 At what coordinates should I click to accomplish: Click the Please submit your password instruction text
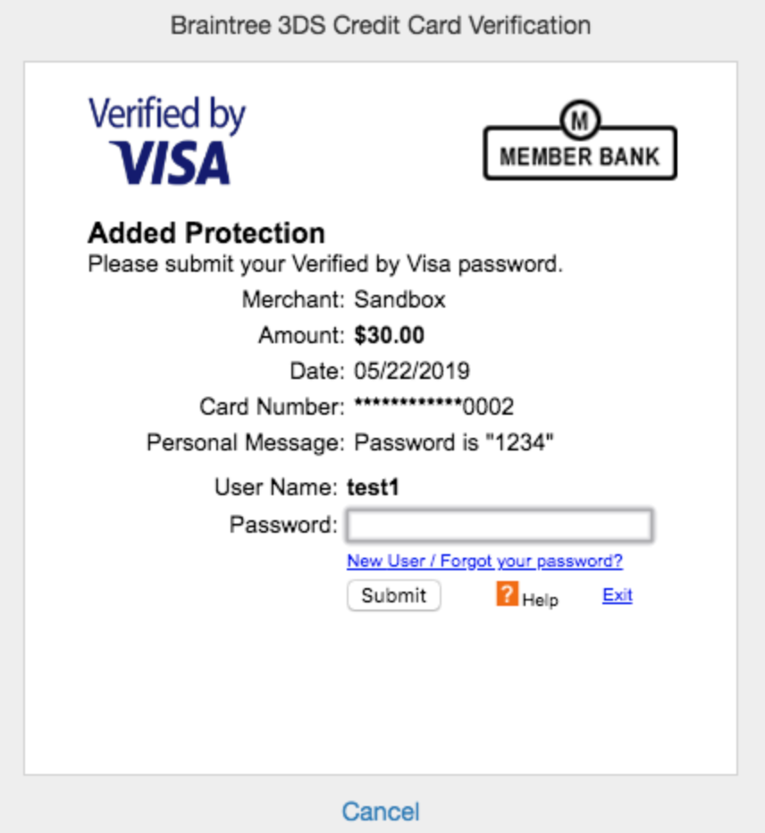[325, 265]
